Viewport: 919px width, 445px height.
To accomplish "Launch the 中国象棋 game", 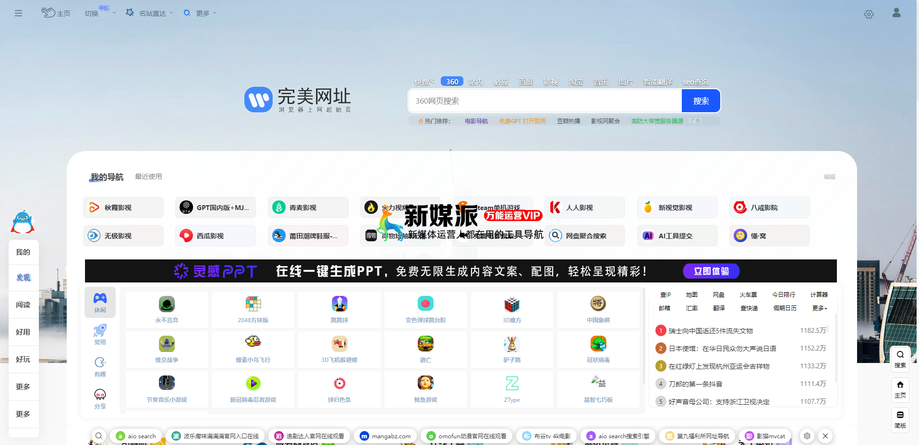I will pos(598,310).
